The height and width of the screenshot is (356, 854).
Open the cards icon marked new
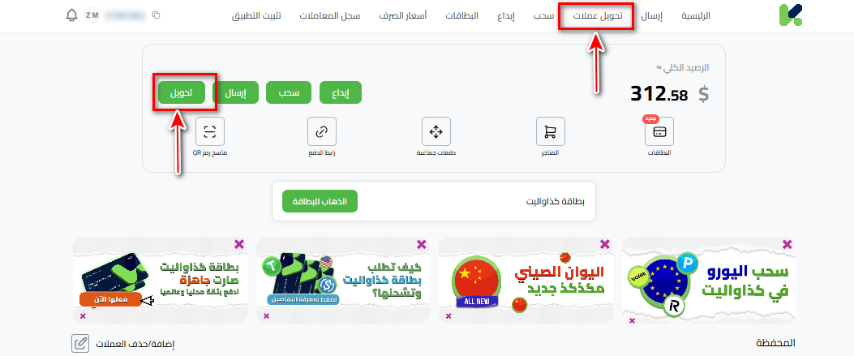coord(659,131)
